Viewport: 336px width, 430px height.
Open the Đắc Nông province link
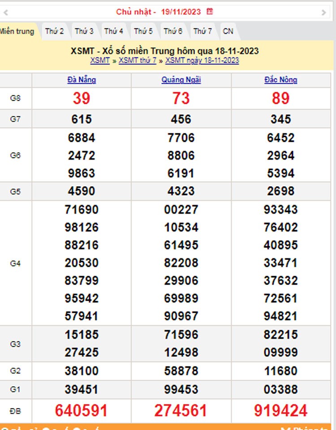[x=281, y=80]
